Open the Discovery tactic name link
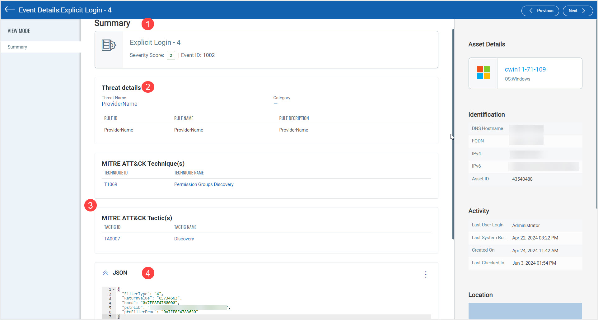This screenshot has height=320, width=598. pos(184,239)
